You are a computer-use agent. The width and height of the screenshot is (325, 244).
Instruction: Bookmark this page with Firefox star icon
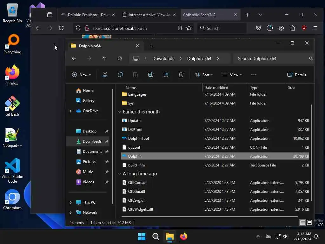(x=189, y=28)
